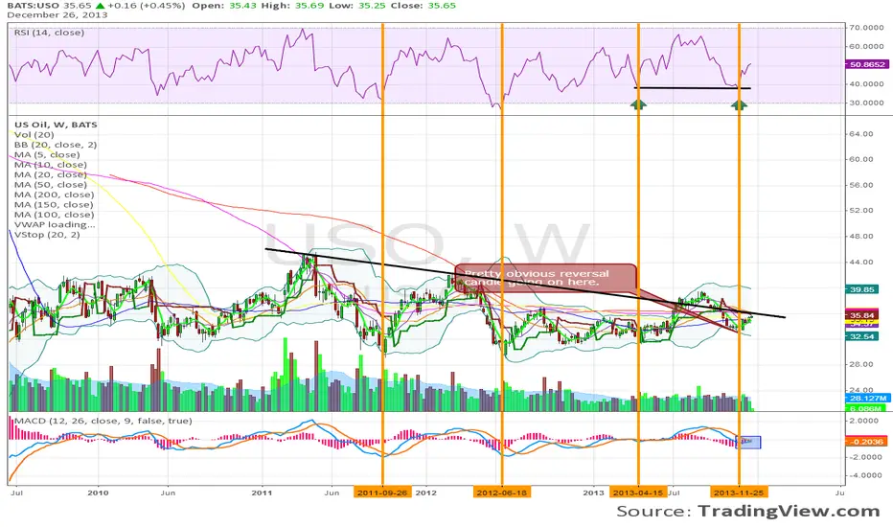Click the 32.54 lower band price tag
Image resolution: width=893 pixels, height=527 pixels.
(x=862, y=336)
